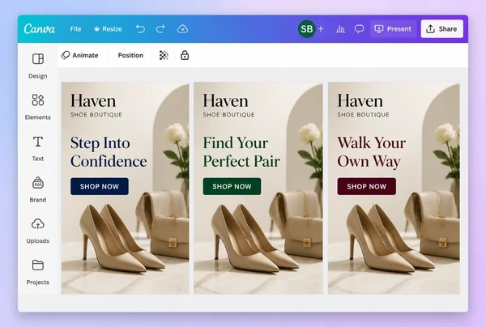Check cloud save status icon
The height and width of the screenshot is (327, 486).
point(182,29)
